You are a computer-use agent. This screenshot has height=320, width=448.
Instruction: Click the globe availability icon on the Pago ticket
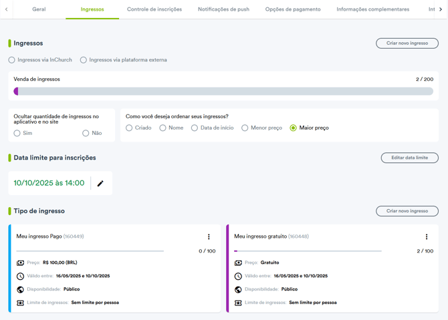point(20,289)
